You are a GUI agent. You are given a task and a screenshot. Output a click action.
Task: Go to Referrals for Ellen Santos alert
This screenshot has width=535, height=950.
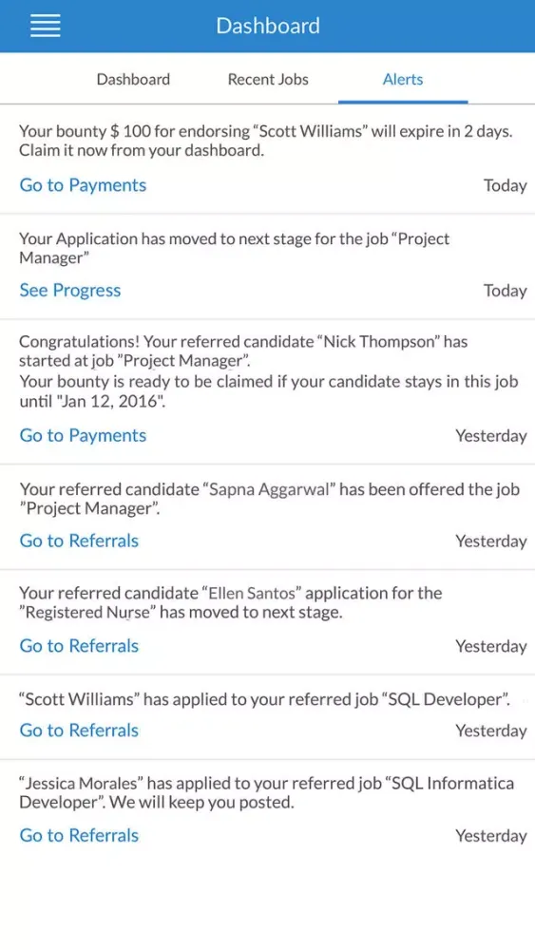point(80,646)
